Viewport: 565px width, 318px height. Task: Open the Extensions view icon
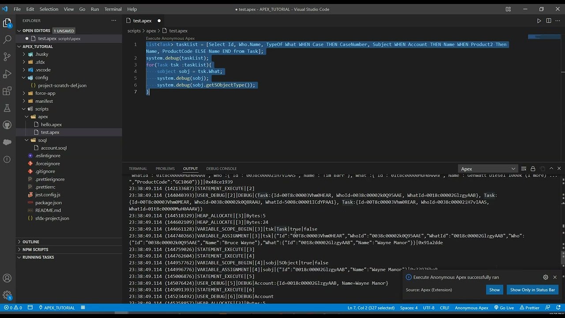(7, 91)
